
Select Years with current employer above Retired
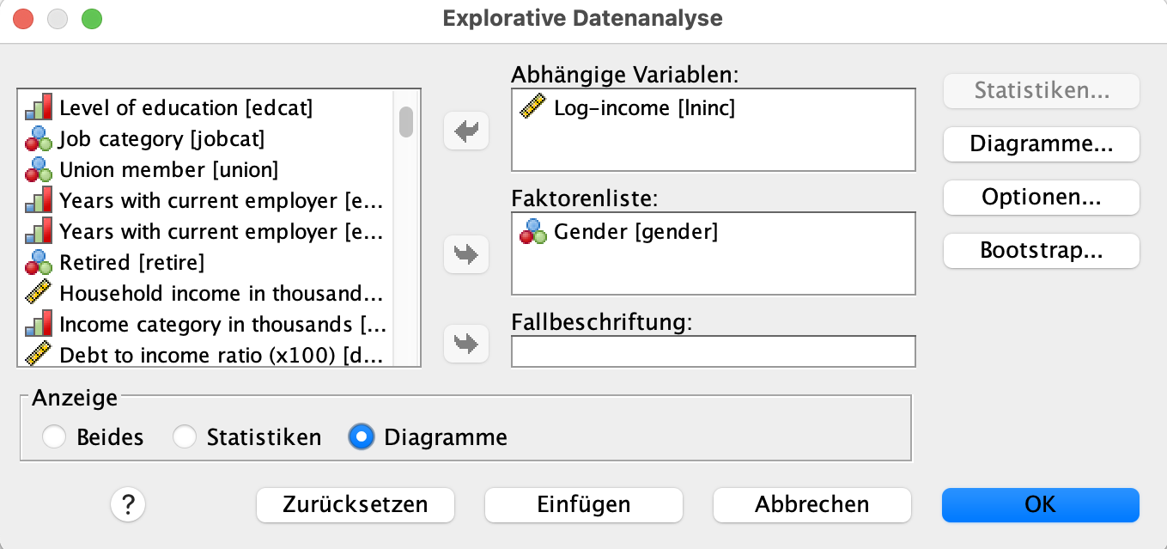[x=206, y=232]
